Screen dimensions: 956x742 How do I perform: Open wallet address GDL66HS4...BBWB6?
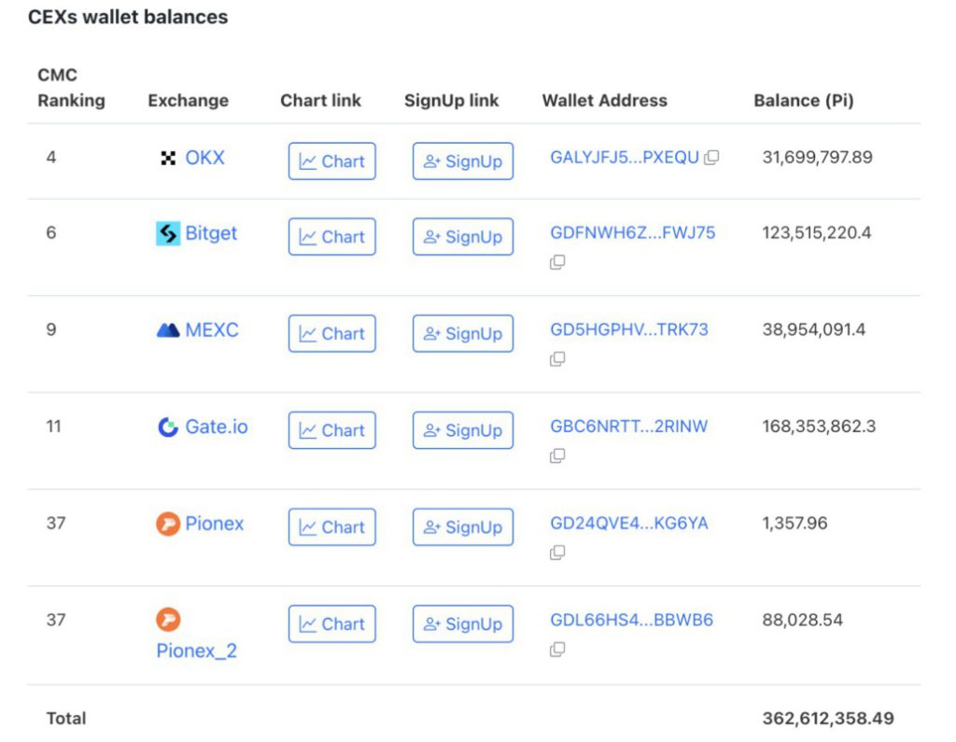[632, 620]
